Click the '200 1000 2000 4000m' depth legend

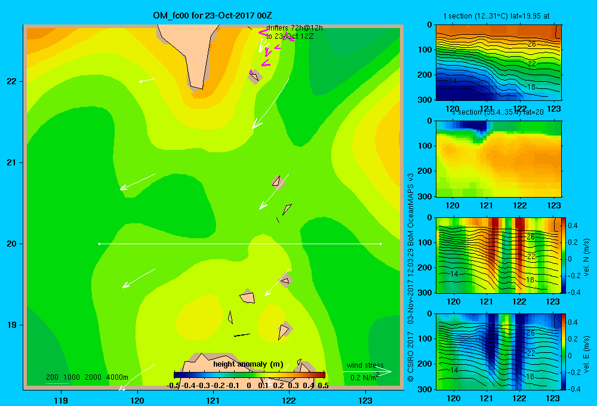pyautogui.click(x=87, y=377)
